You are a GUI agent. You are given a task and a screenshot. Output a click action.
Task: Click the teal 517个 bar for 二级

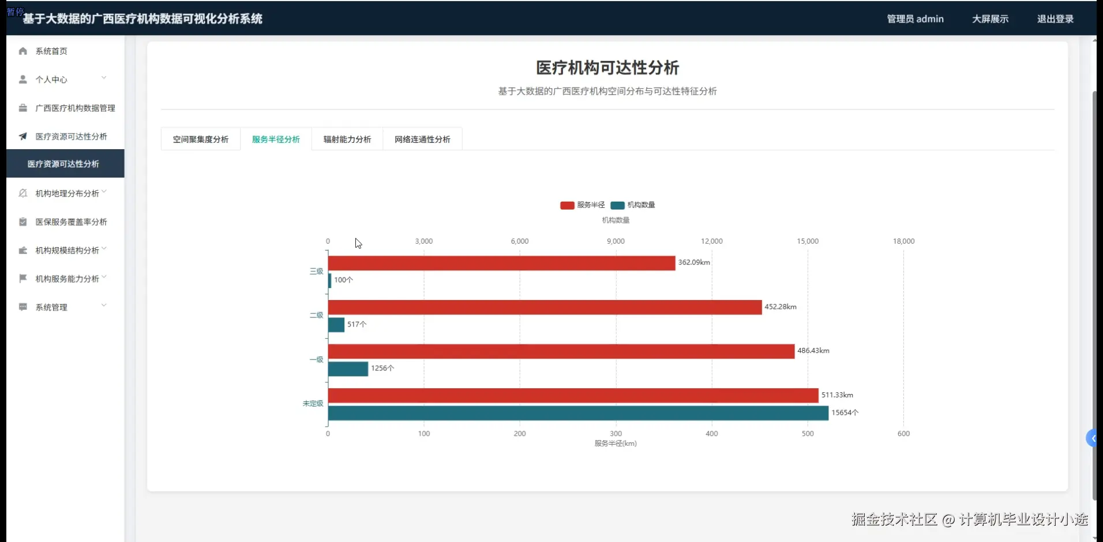[x=336, y=325]
